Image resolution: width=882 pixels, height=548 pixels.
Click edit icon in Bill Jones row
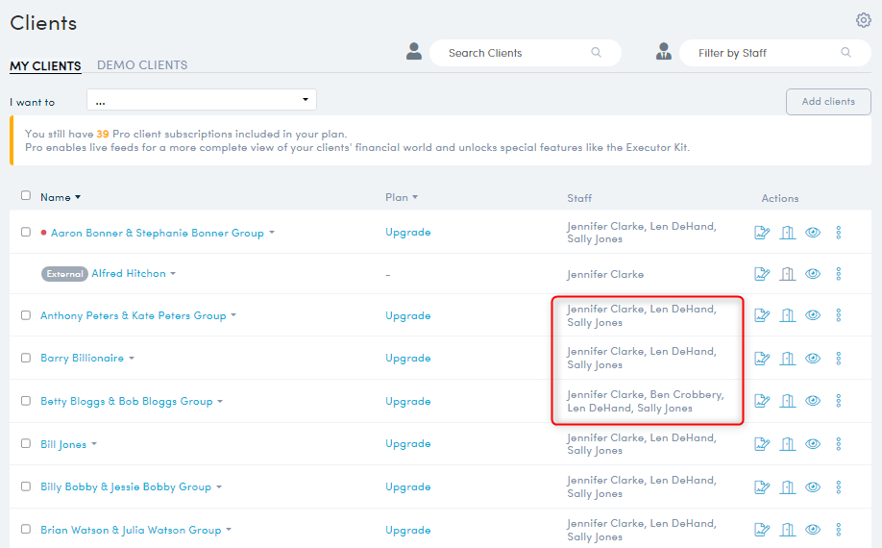763,444
